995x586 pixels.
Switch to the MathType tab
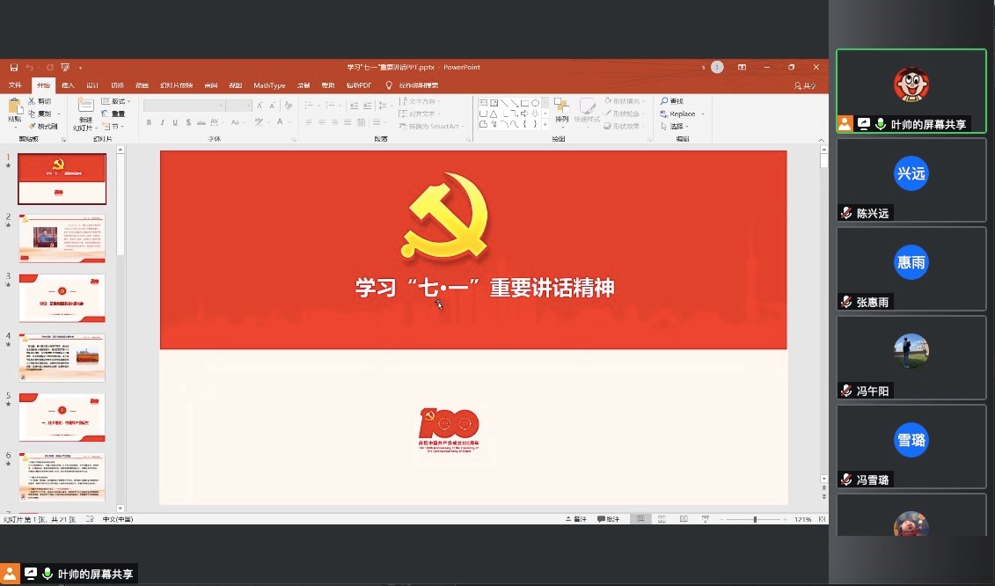click(x=269, y=85)
